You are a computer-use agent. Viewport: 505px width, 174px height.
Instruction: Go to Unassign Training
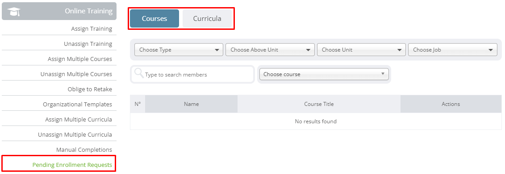pos(88,44)
